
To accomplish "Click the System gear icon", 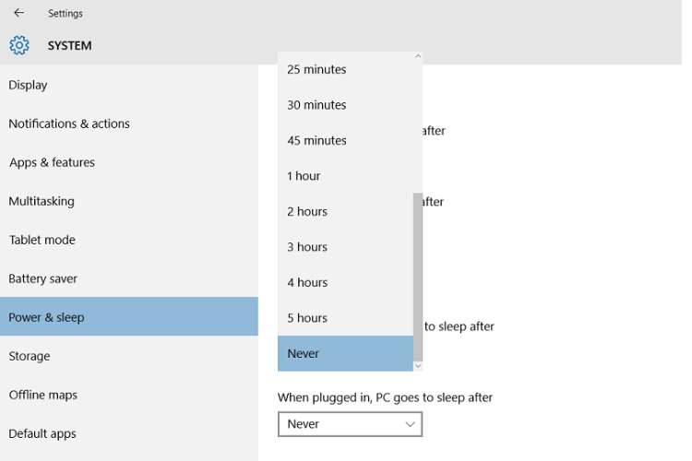I will (19, 45).
